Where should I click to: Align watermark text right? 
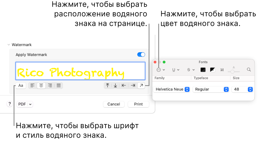tap(50, 85)
